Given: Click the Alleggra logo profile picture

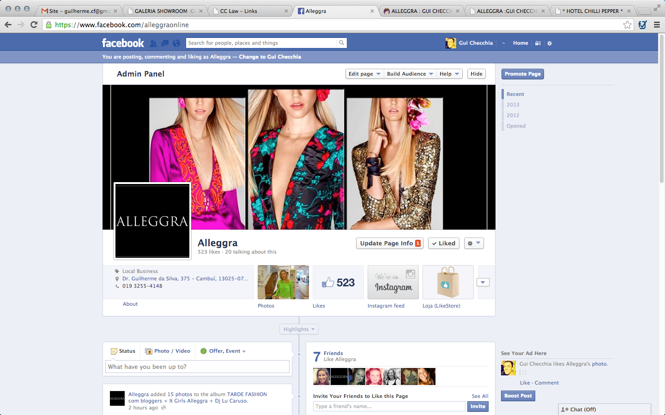Looking at the screenshot, I should [152, 221].
